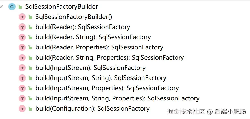The image size is (250, 119).
Task: Collapse the SqlSessionFactoryBuilder class node
Action: 2,6
